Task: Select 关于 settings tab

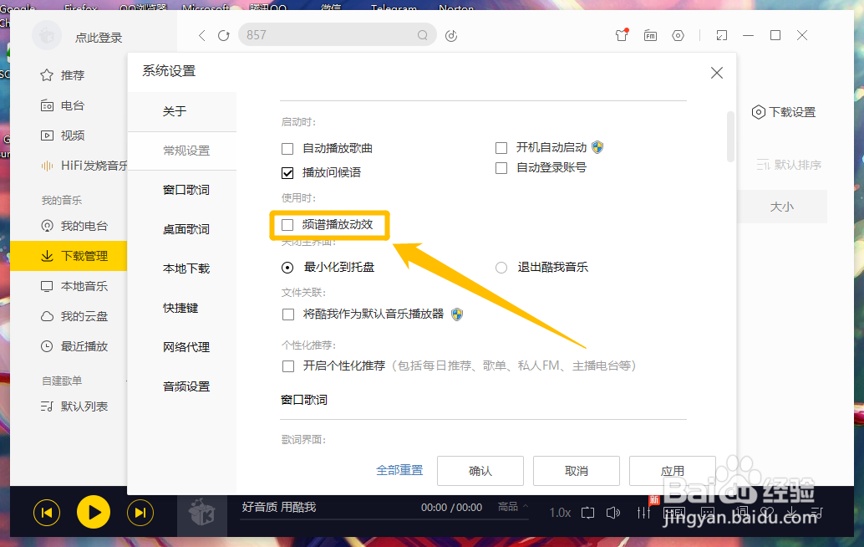Action: (182, 111)
